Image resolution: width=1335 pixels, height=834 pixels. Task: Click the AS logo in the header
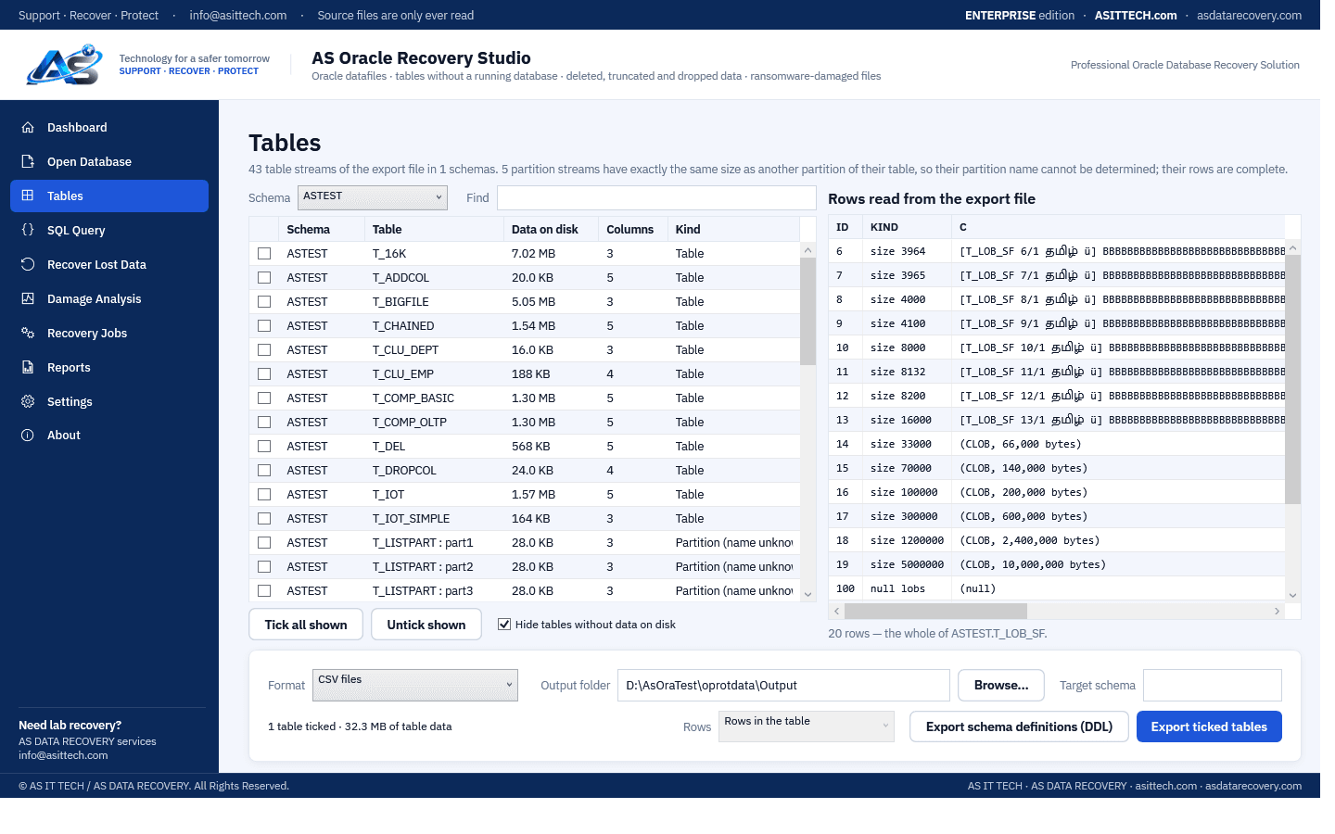[65, 65]
